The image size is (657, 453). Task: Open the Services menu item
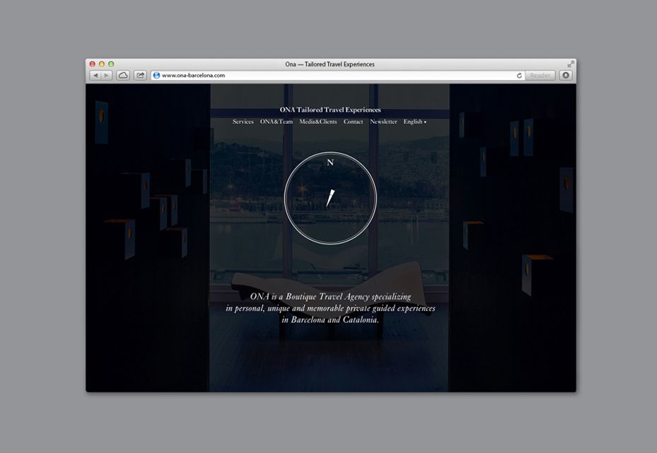point(243,122)
